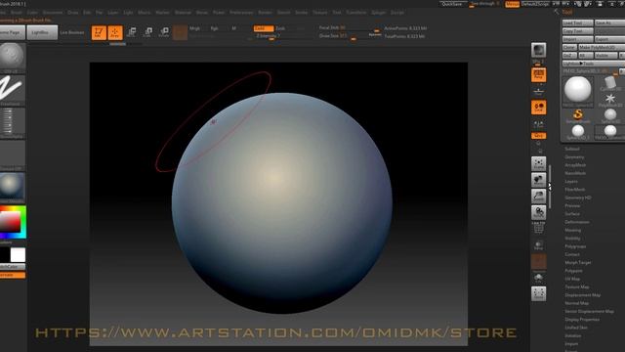Expand the Deformation section
This screenshot has height=352, width=625.
(577, 222)
